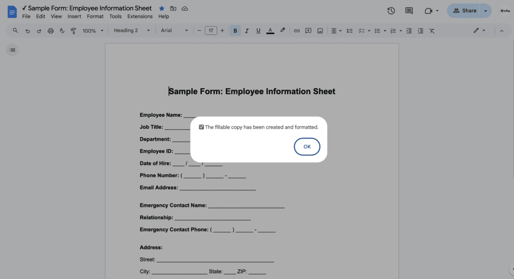The height and width of the screenshot is (279, 514).
Task: Click the 'Street:' label in the document
Action: 148,259
